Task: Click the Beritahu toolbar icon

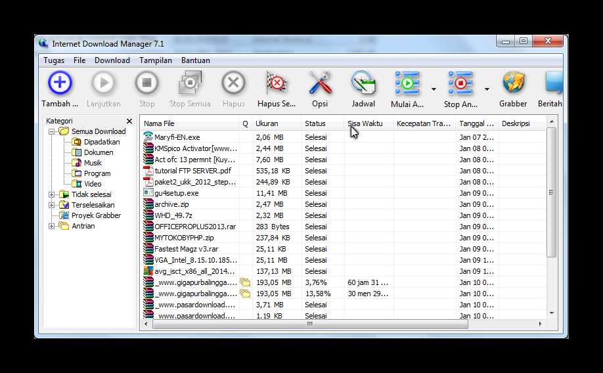Action: [554, 83]
